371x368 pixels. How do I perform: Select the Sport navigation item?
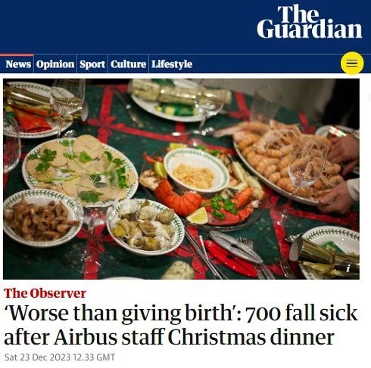point(92,64)
